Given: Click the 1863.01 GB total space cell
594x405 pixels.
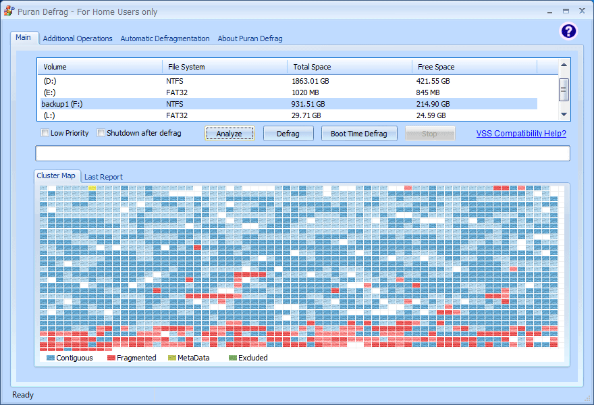Looking at the screenshot, I should point(310,81).
